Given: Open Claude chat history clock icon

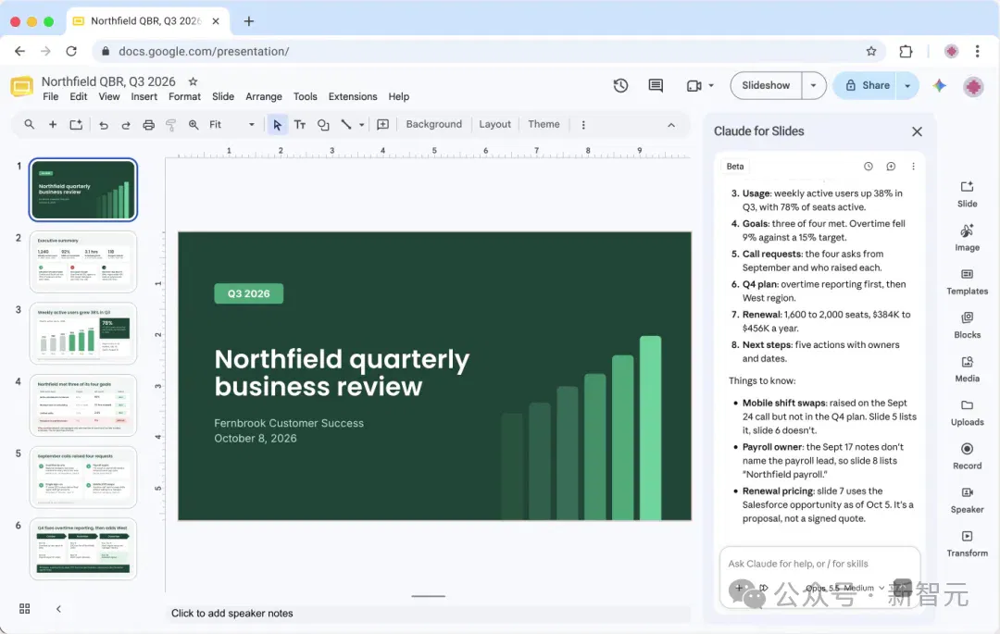Looking at the screenshot, I should click(x=868, y=167).
